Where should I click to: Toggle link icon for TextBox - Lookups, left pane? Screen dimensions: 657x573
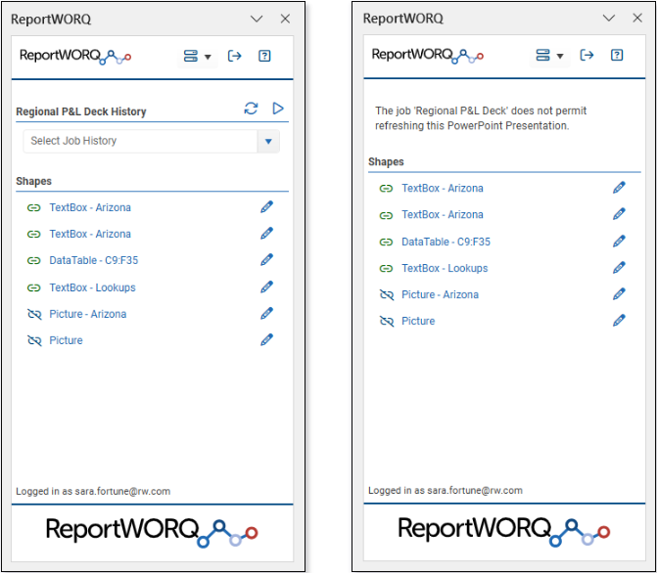33,287
